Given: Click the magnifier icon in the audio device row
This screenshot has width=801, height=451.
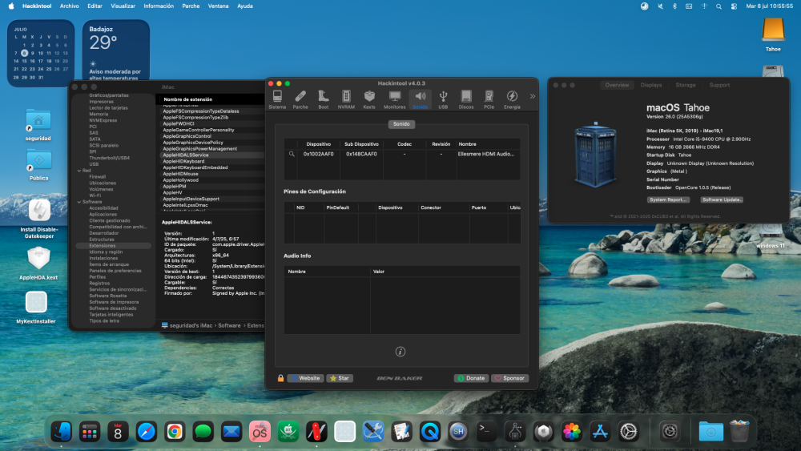Looking at the screenshot, I should pos(292,154).
